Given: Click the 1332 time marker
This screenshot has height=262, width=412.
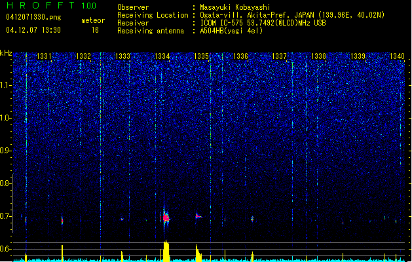Looking at the screenshot, I should (x=83, y=56).
